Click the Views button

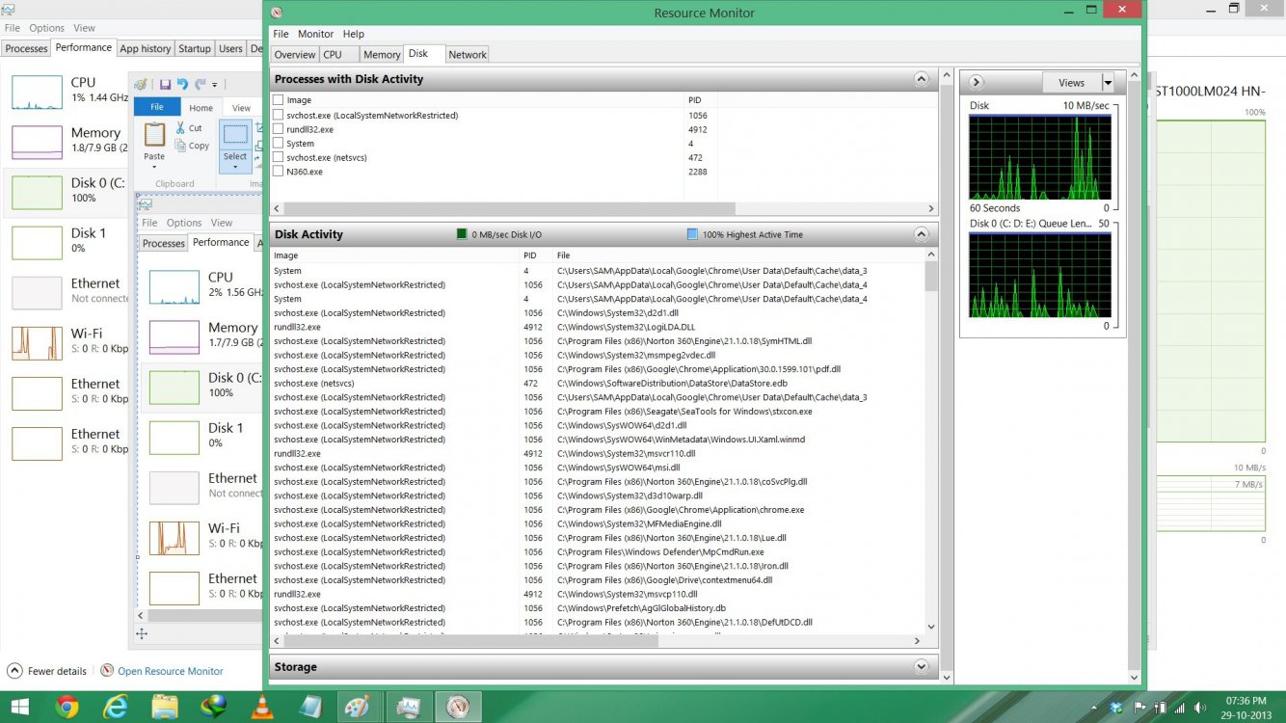click(x=1071, y=83)
